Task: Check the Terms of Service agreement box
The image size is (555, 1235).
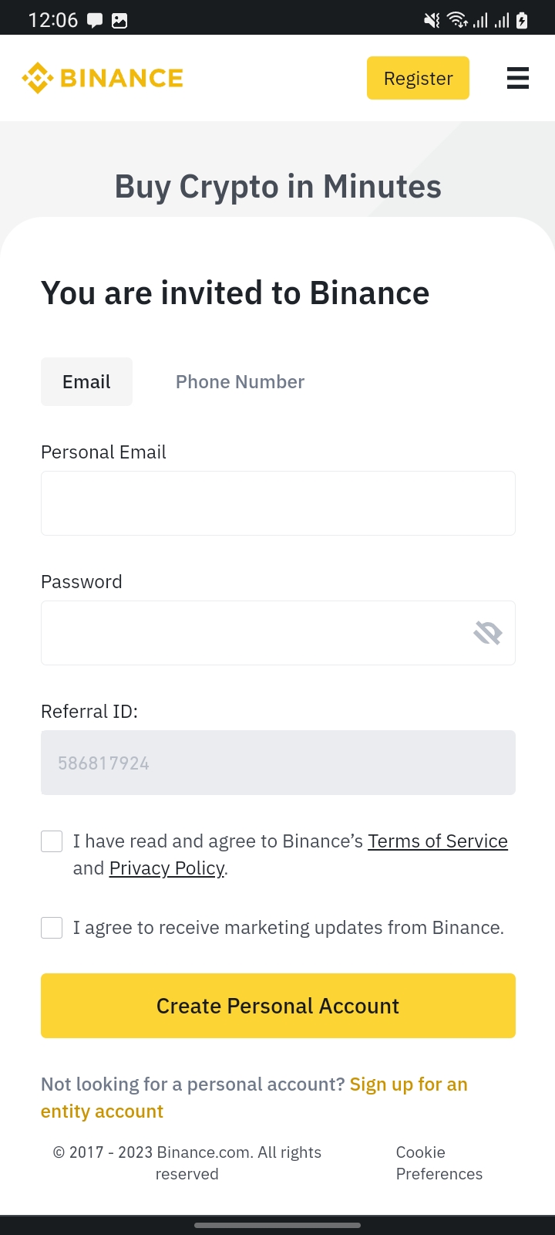Action: [52, 841]
